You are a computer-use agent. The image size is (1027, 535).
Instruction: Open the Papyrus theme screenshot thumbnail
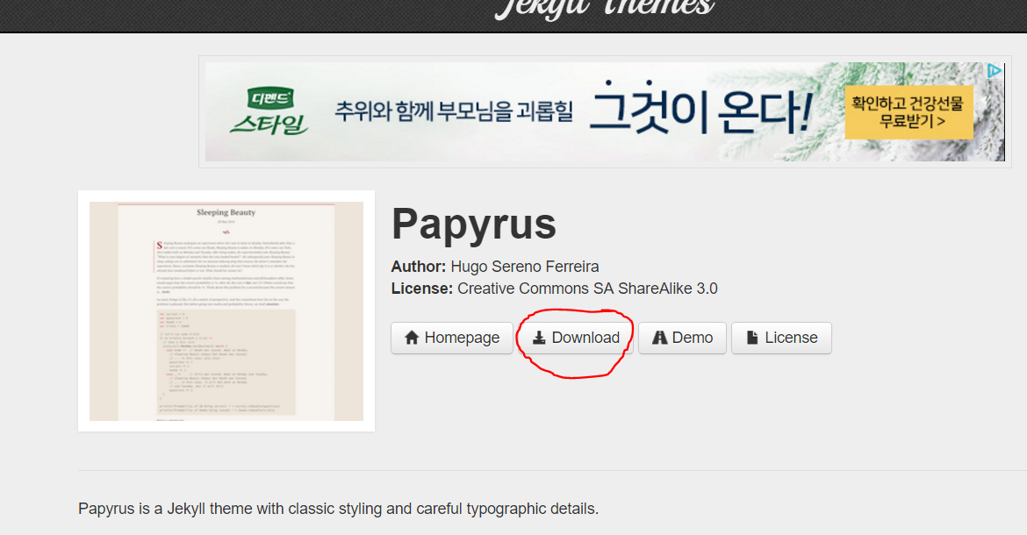[226, 310]
